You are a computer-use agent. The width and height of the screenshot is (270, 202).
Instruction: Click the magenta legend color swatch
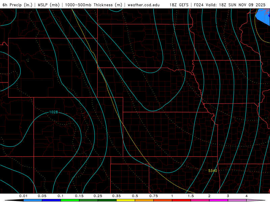219,200
